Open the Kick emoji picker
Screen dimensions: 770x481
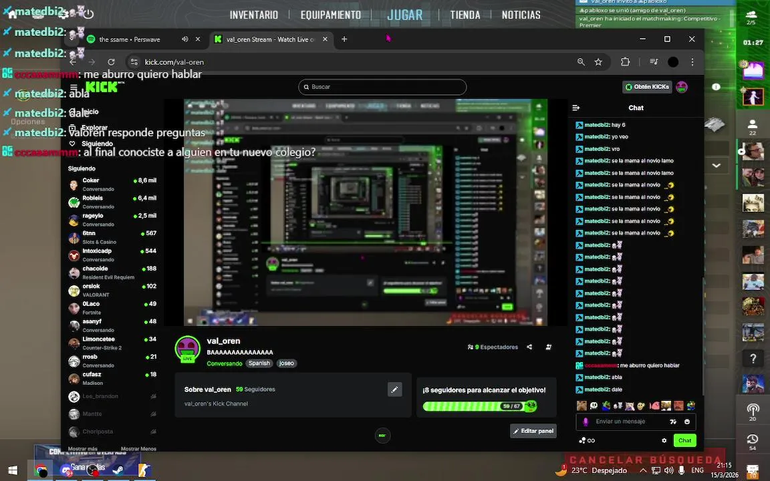pos(687,422)
